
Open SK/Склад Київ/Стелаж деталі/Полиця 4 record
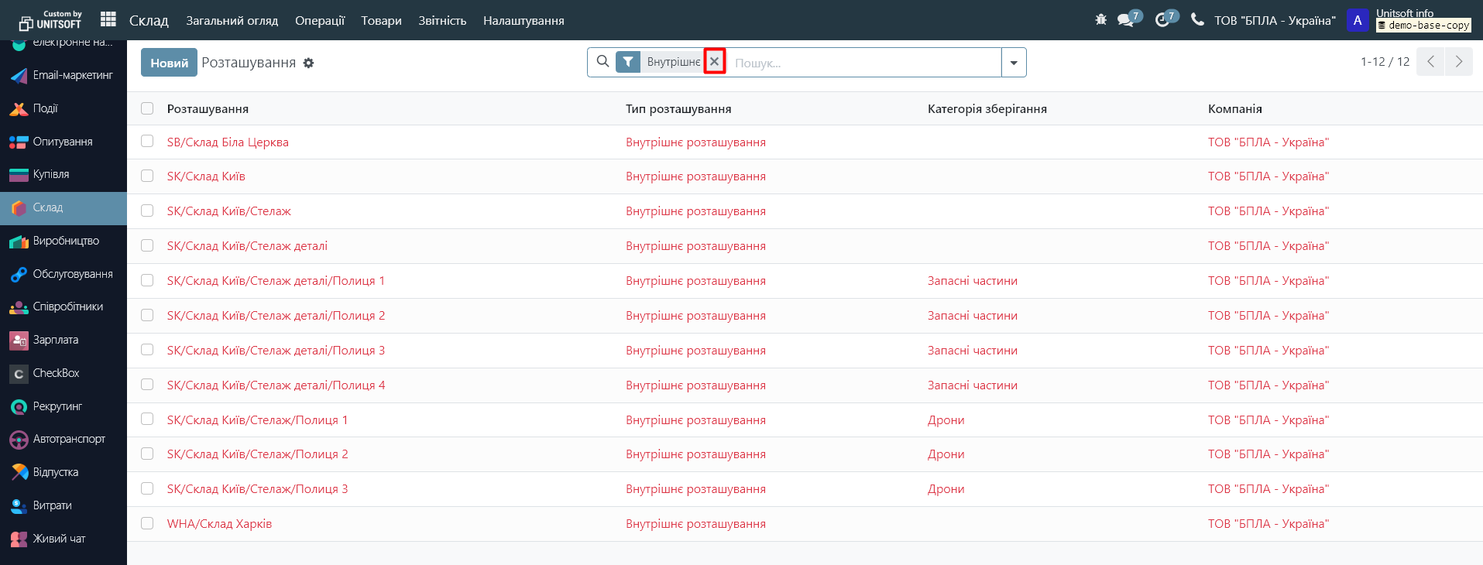[276, 385]
